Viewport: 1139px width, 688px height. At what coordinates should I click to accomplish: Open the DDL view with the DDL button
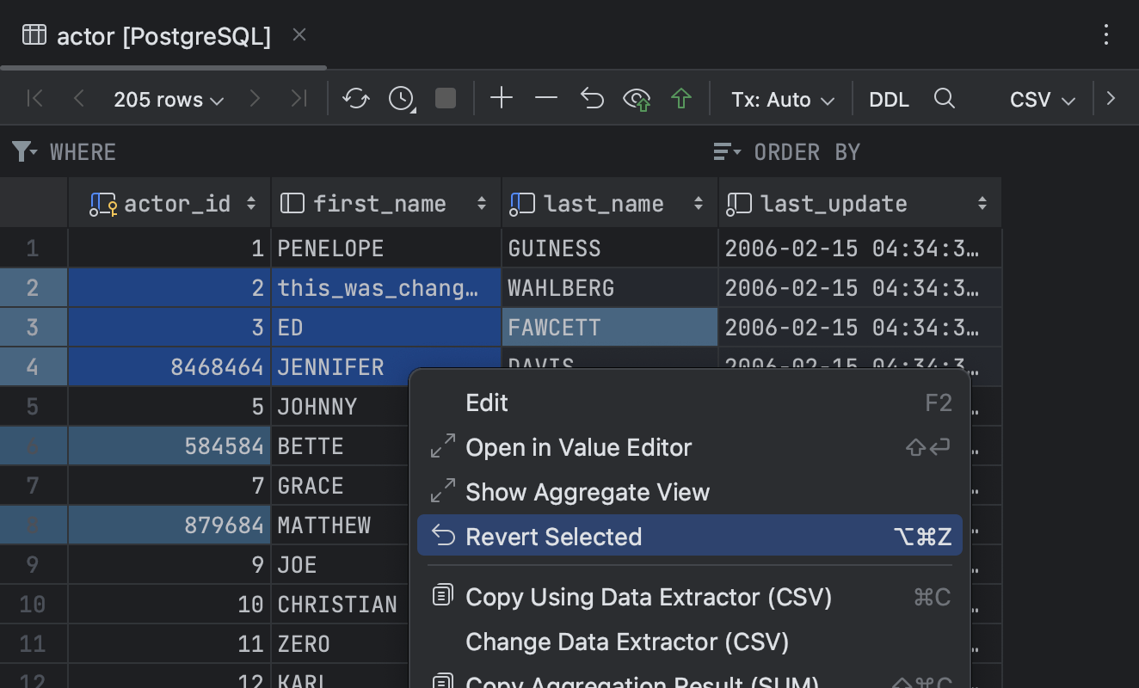coord(889,99)
